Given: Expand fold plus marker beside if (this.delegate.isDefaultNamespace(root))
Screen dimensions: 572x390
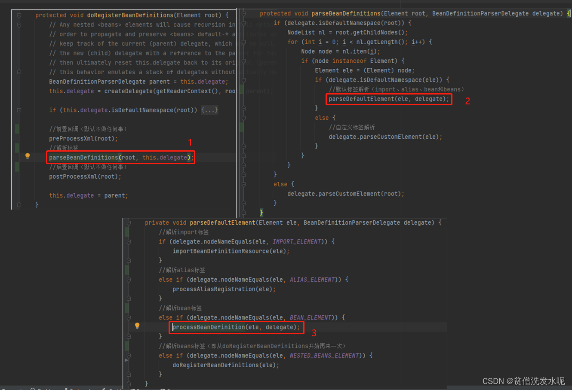Looking at the screenshot, I should 19,110.
